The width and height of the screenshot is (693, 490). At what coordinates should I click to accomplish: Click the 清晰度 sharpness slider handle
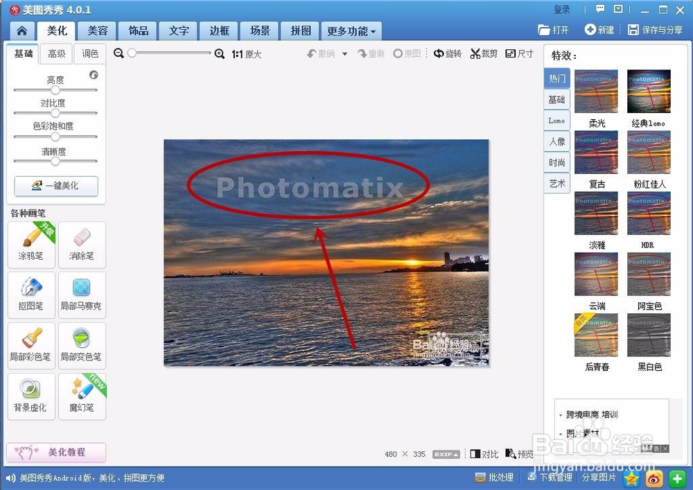(x=55, y=161)
